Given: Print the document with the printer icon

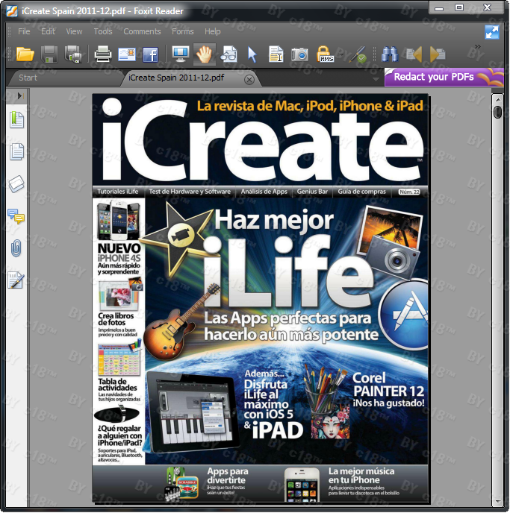Looking at the screenshot, I should coord(103,54).
